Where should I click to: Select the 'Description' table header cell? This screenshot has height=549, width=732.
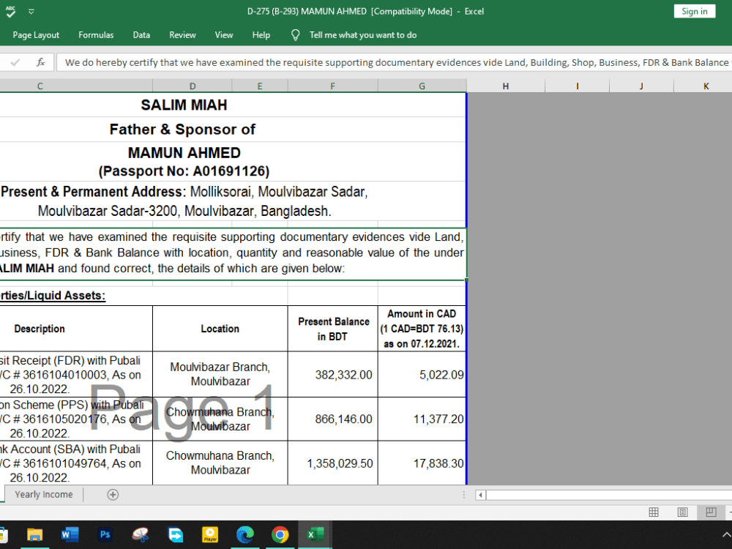[76, 329]
